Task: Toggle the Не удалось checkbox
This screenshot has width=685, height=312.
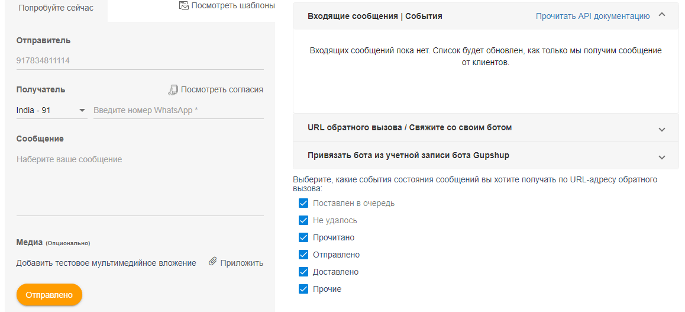Action: coord(303,220)
